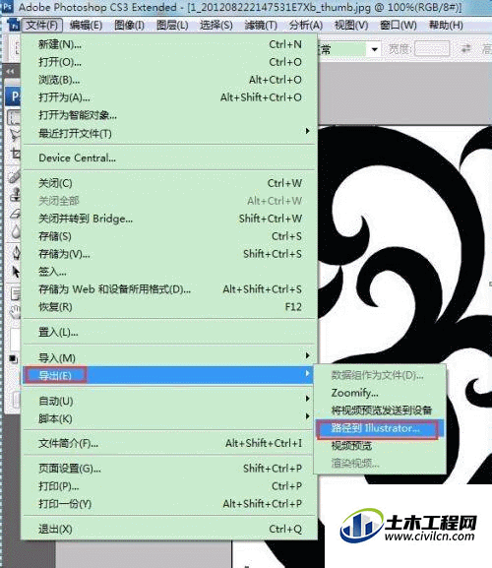
Task: Choose 存储为 Web 和设备所用格式(D)... item
Action: pyautogui.click(x=169, y=289)
